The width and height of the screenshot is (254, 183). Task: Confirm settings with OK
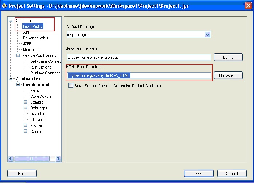coord(199,174)
